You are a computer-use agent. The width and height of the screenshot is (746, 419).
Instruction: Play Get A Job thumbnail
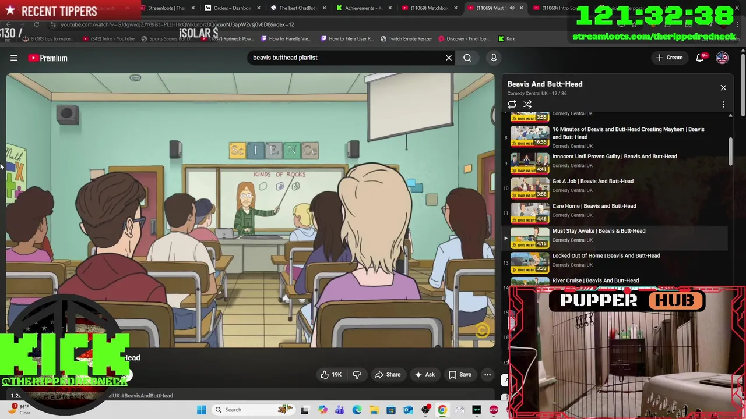pyautogui.click(x=530, y=187)
